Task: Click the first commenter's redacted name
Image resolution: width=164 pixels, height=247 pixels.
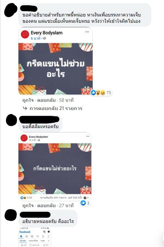Action: tap(29, 8)
